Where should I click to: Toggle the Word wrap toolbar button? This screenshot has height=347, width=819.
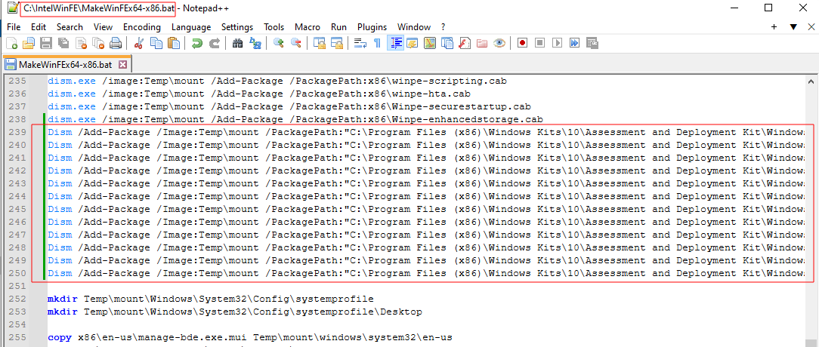coord(360,43)
